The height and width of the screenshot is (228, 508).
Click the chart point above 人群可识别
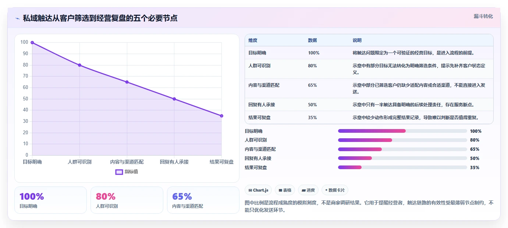point(79,65)
